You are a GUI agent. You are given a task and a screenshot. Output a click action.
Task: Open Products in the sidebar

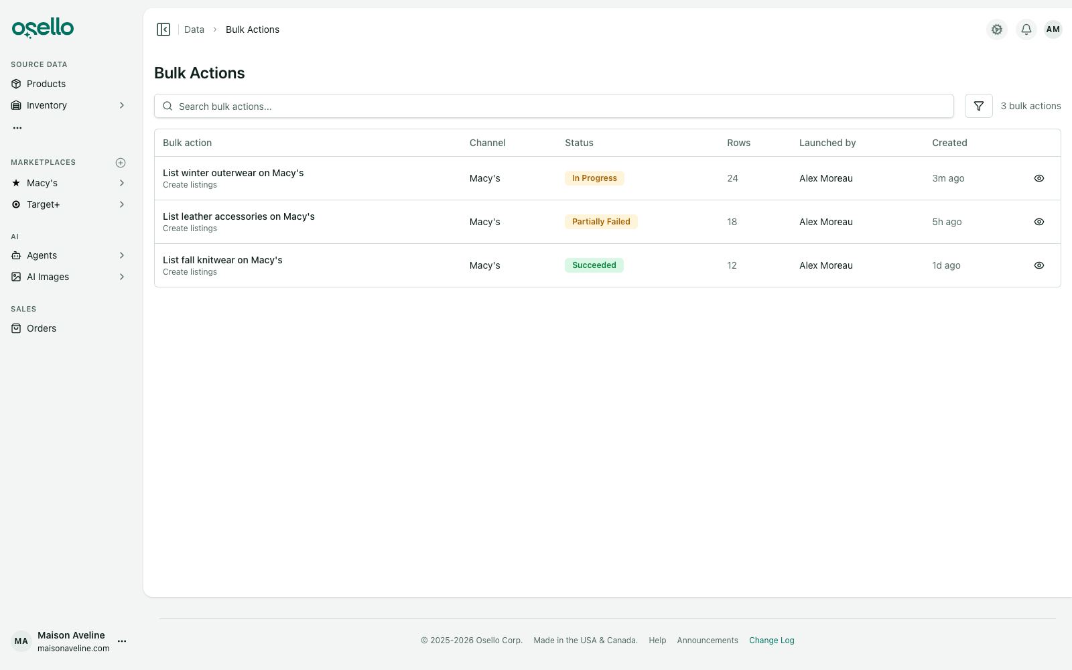coord(46,84)
